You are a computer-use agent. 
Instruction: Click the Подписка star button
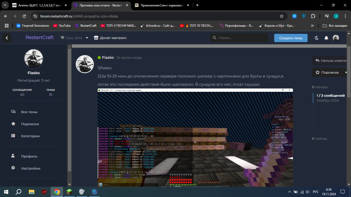pyautogui.click(x=327, y=73)
